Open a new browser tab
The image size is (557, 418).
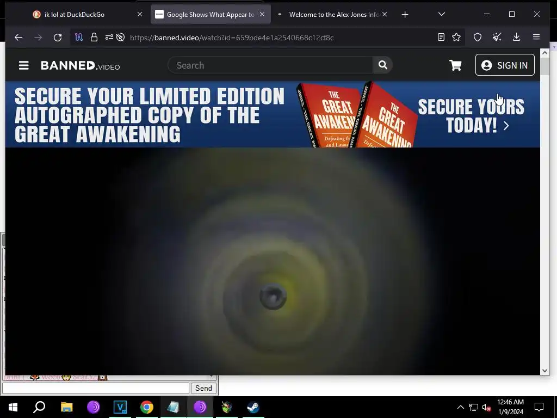tap(405, 14)
